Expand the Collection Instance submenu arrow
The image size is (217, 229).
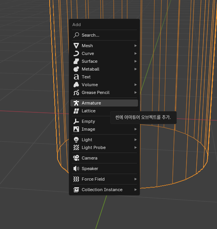136,190
